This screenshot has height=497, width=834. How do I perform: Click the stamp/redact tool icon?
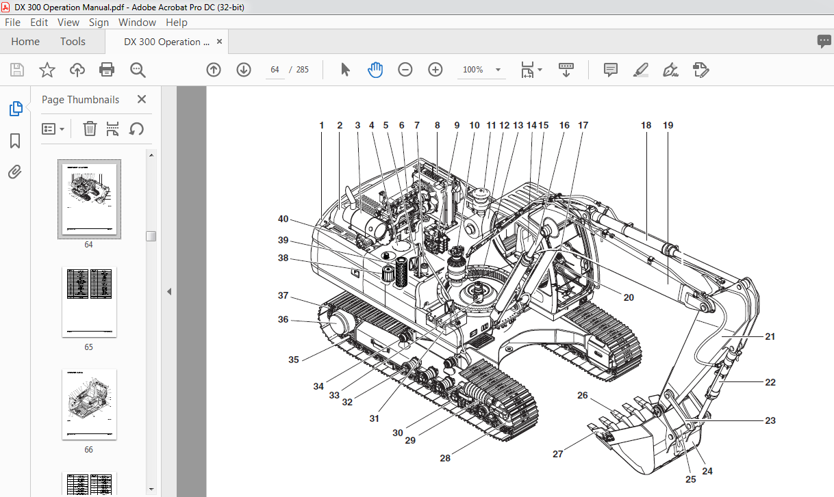pos(700,70)
